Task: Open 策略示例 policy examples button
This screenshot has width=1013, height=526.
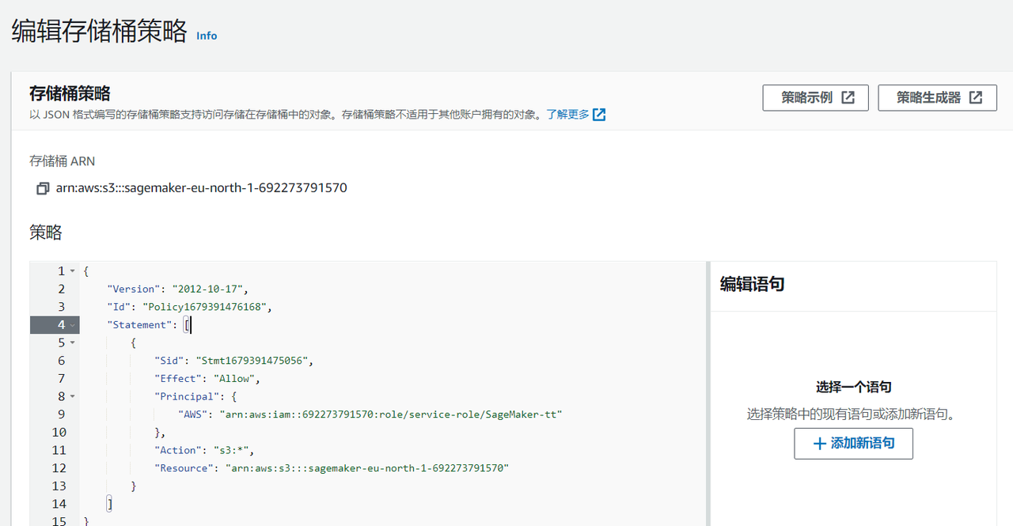Action: [x=815, y=97]
